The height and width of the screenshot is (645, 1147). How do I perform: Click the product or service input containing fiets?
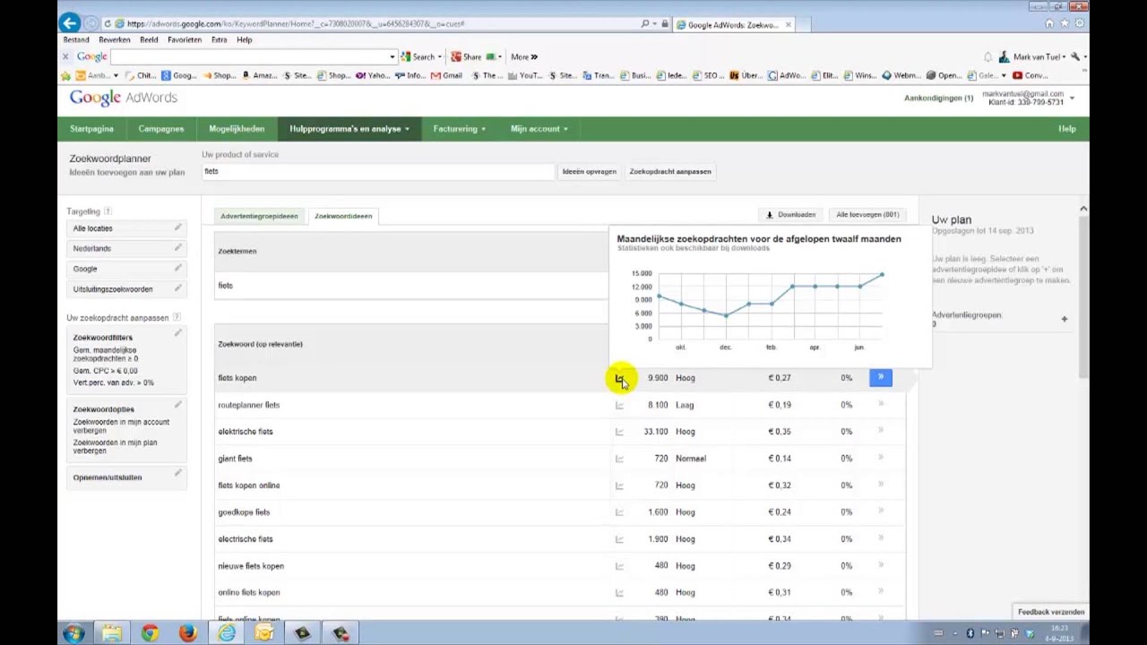tap(377, 171)
